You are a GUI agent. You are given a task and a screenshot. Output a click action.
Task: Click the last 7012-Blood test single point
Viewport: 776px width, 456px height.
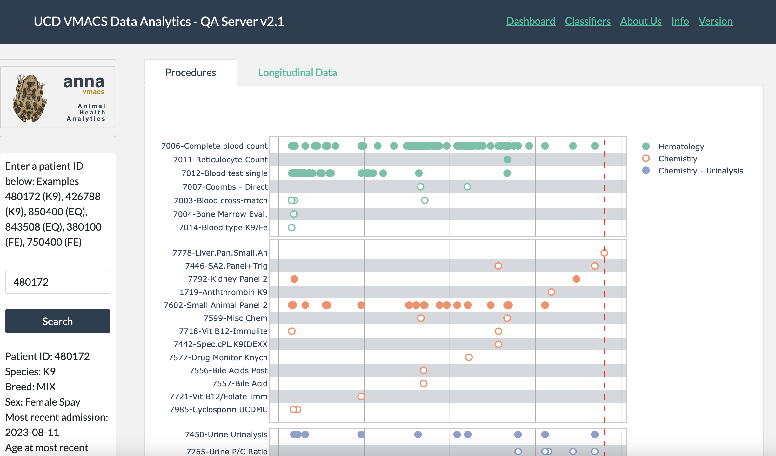coord(507,173)
